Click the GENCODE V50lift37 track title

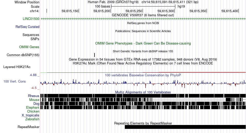[143, 15]
